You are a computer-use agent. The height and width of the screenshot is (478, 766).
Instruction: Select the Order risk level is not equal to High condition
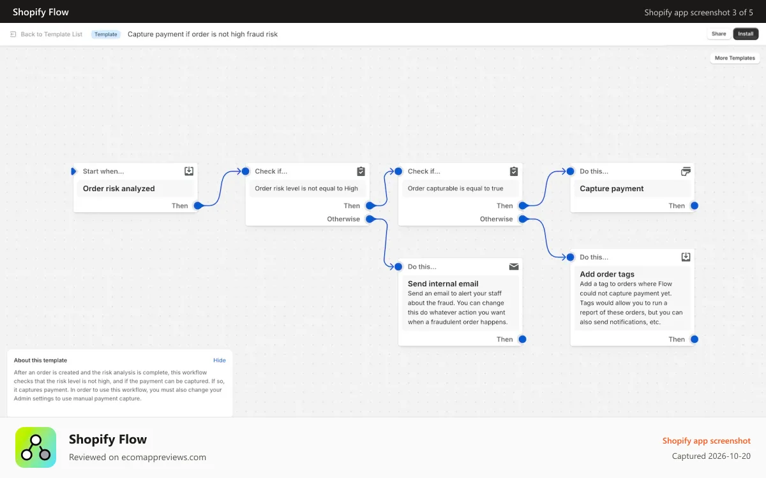point(307,189)
